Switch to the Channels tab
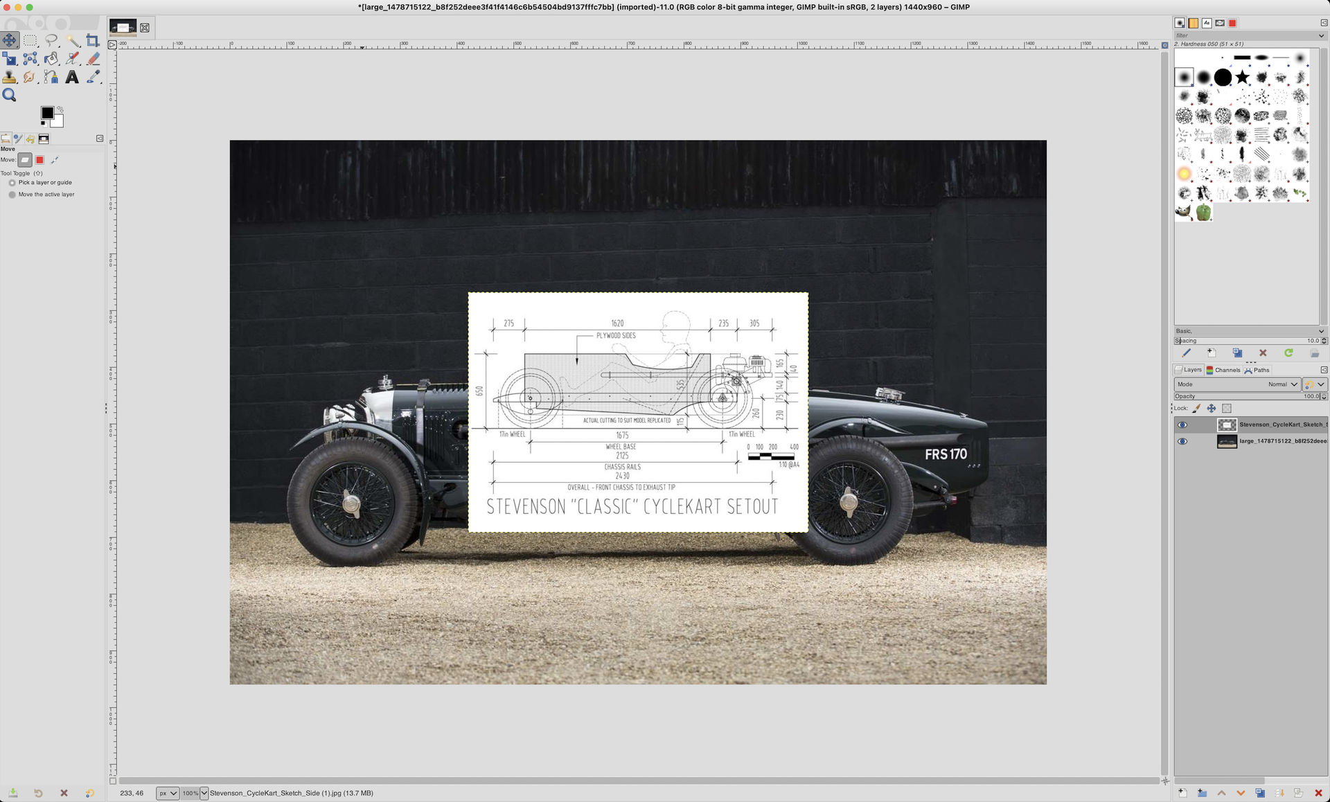Screen dimensions: 1330x802 [x=1223, y=370]
